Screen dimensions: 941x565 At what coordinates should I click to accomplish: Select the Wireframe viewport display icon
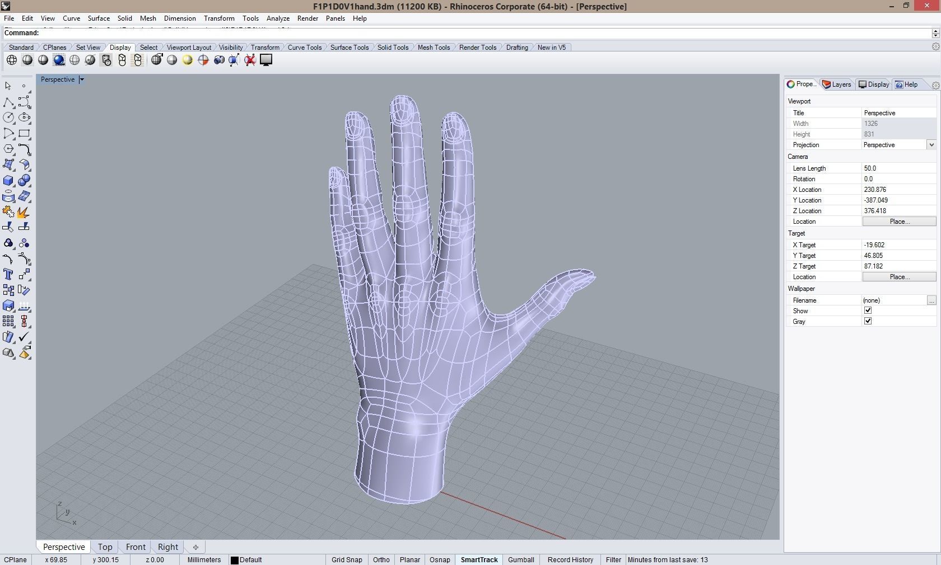(x=12, y=60)
